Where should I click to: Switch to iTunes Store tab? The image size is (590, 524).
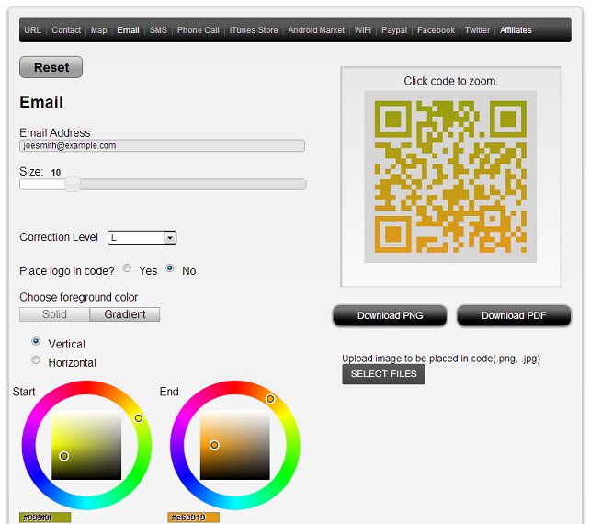click(x=254, y=30)
